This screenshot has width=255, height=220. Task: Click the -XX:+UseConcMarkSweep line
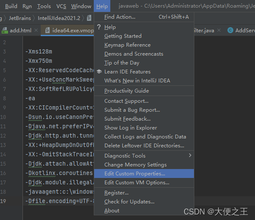59,79
